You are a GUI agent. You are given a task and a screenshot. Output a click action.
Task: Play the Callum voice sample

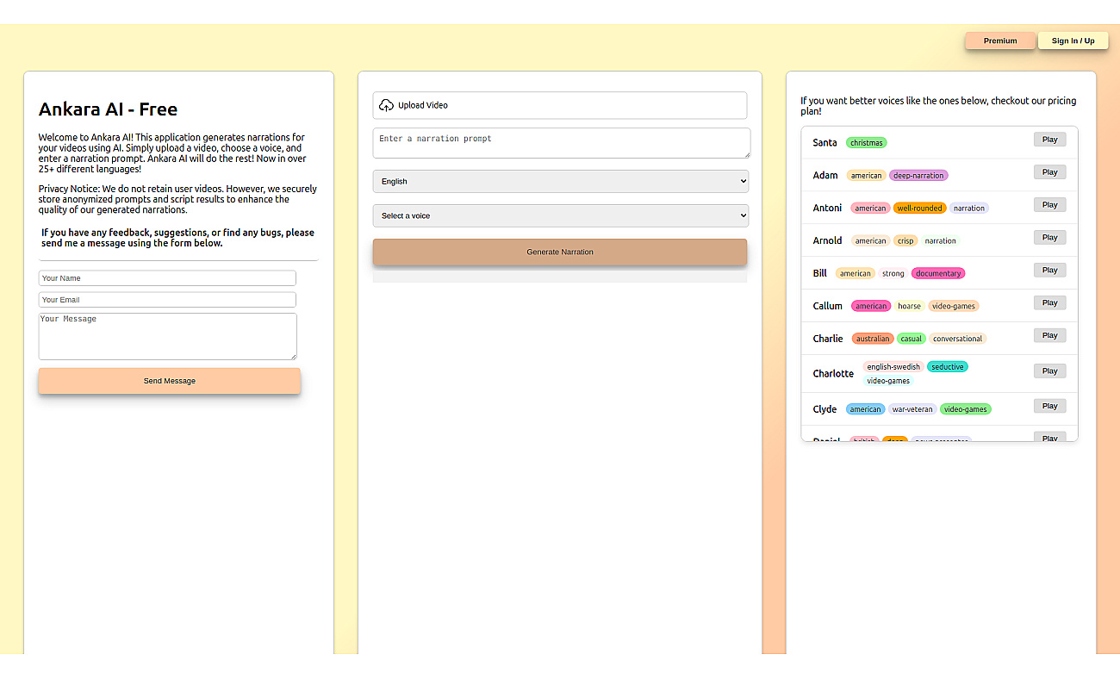pyautogui.click(x=1049, y=302)
